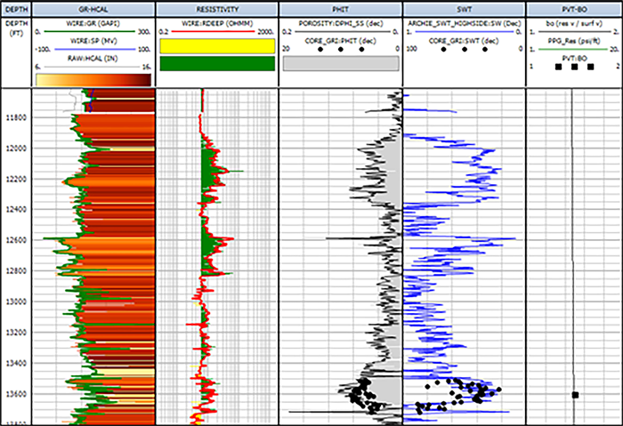Select the WIRE:GR (GAPI) curve label

93,21
